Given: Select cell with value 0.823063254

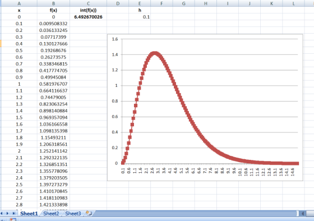Looking at the screenshot, I should point(53,104).
